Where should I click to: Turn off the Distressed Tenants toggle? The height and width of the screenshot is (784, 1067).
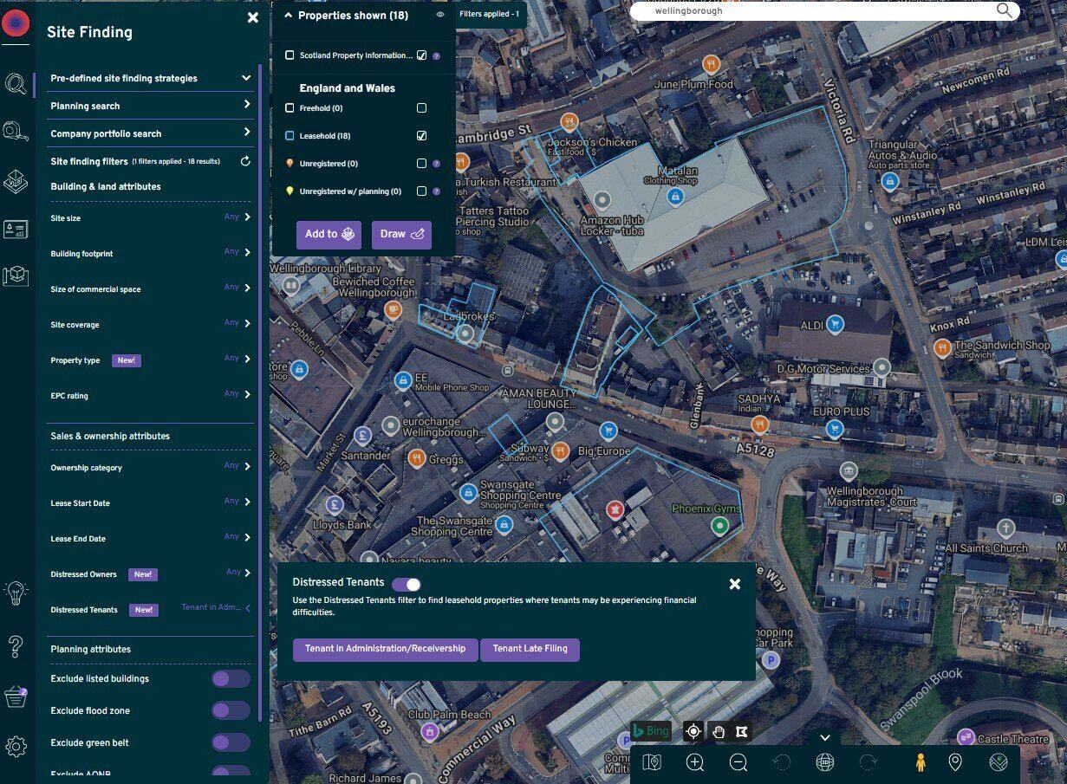pos(407,584)
